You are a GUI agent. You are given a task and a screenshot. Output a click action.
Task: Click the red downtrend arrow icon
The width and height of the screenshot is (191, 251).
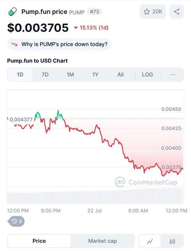tap(14, 44)
